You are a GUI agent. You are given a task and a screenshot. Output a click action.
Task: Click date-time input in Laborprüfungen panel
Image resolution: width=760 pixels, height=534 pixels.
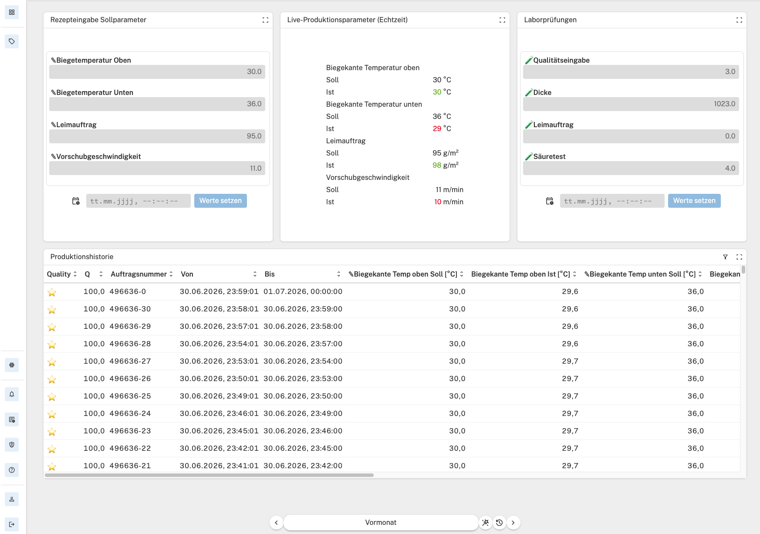(612, 201)
